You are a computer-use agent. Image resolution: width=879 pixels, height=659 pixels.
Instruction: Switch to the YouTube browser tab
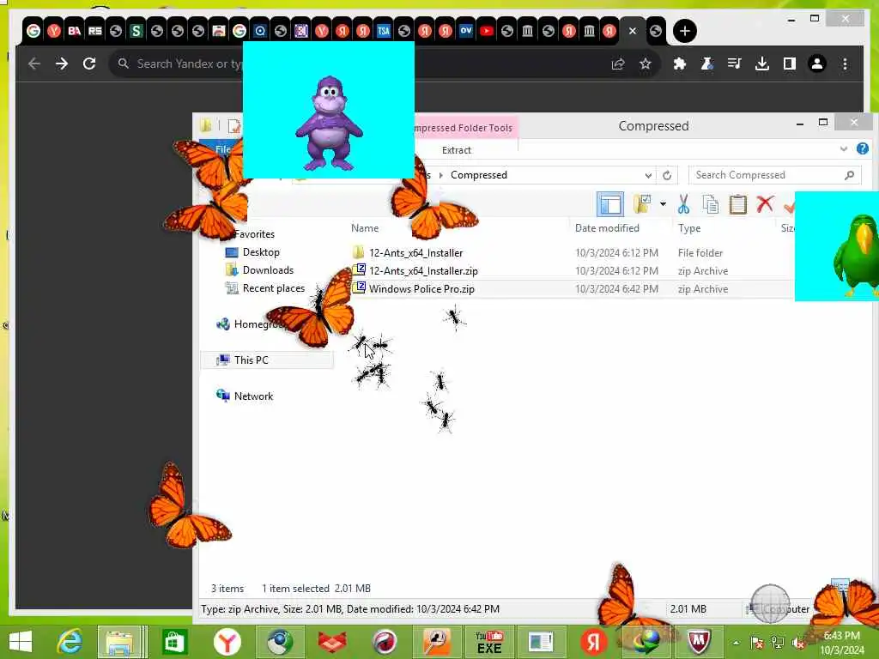(487, 31)
